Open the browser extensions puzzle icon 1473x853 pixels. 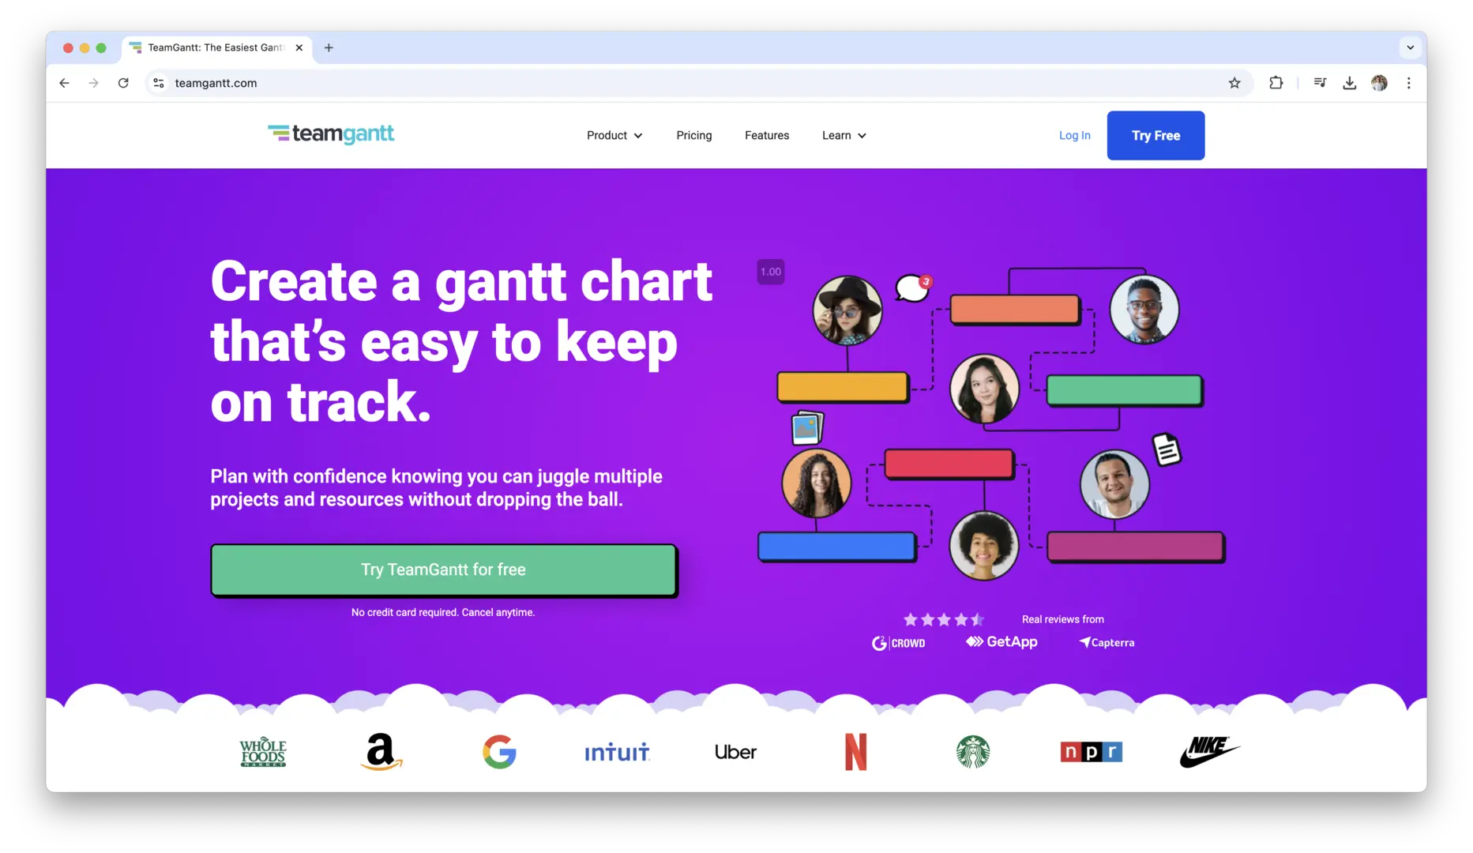click(1276, 83)
